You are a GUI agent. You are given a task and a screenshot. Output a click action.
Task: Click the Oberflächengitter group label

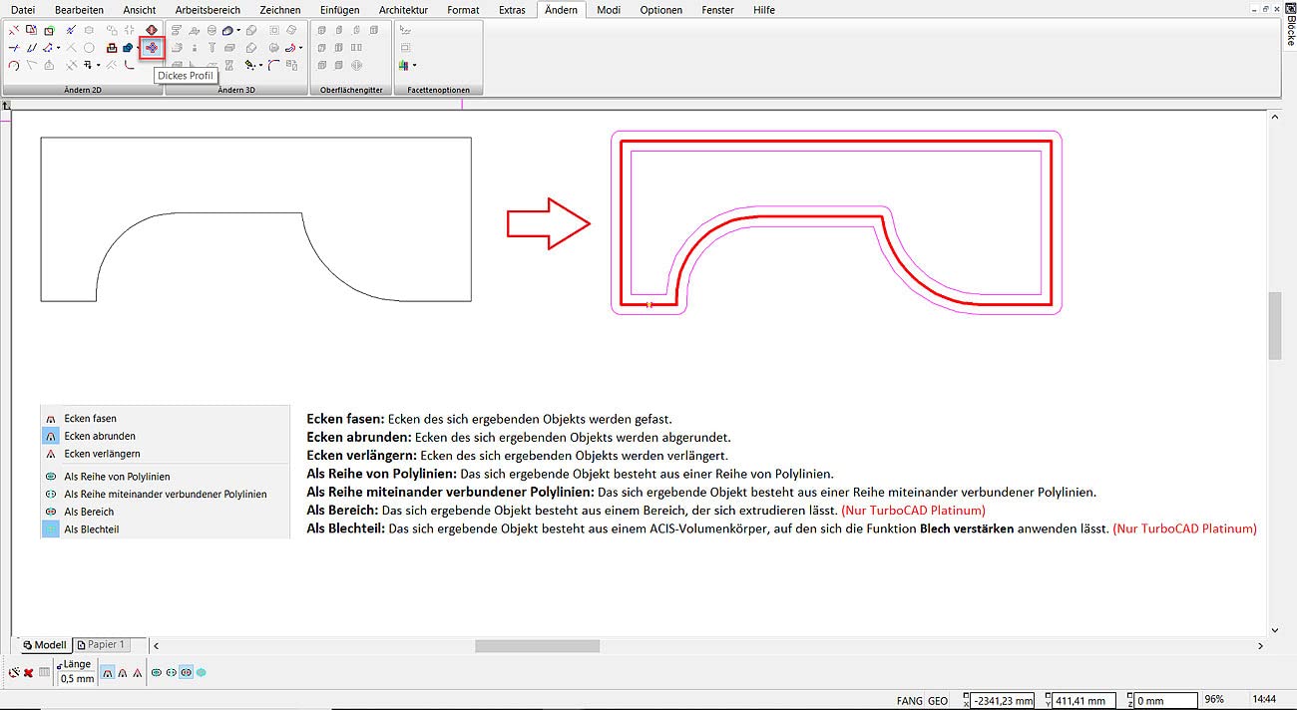[x=351, y=90]
